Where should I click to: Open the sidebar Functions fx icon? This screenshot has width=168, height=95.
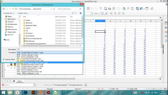pyautogui.click(x=166, y=40)
